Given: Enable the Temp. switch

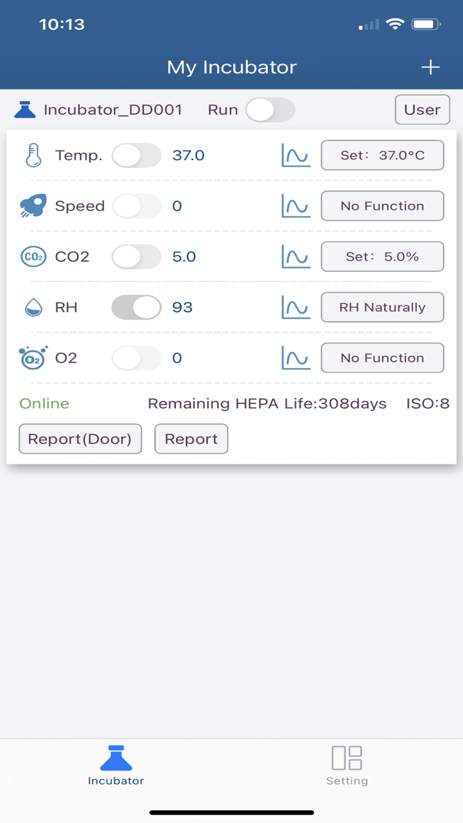Looking at the screenshot, I should tap(136, 155).
